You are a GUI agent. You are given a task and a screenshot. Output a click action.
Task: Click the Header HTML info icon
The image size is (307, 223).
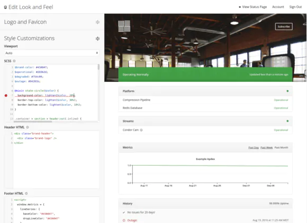click(28, 127)
